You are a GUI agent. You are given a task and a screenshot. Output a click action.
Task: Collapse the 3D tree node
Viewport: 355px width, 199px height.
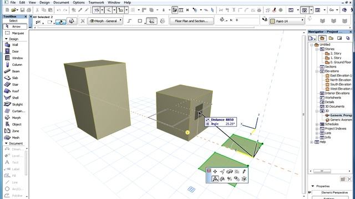click(317, 111)
